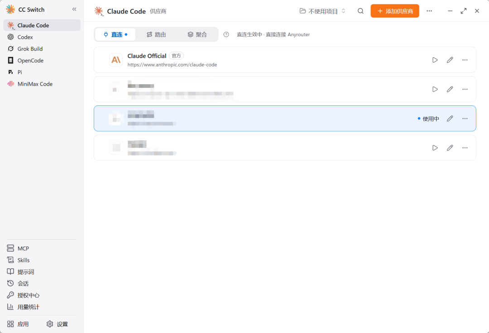
Task: Click the 使用中 status indicator
Action: coord(428,119)
